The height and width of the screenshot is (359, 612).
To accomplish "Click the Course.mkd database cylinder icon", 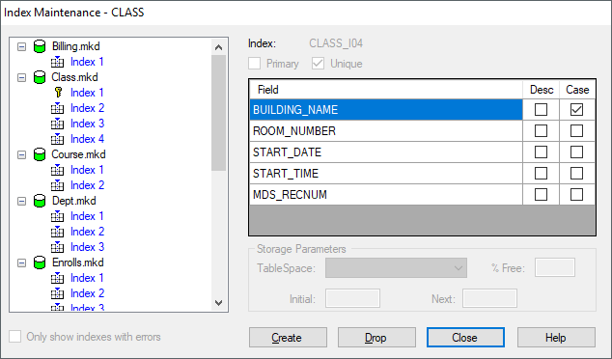I will coord(40,154).
